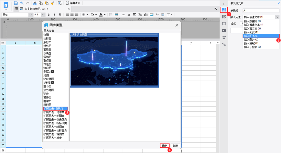Confirm chart type with 确定
The height and width of the screenshot is (153, 281).
(x=165, y=146)
